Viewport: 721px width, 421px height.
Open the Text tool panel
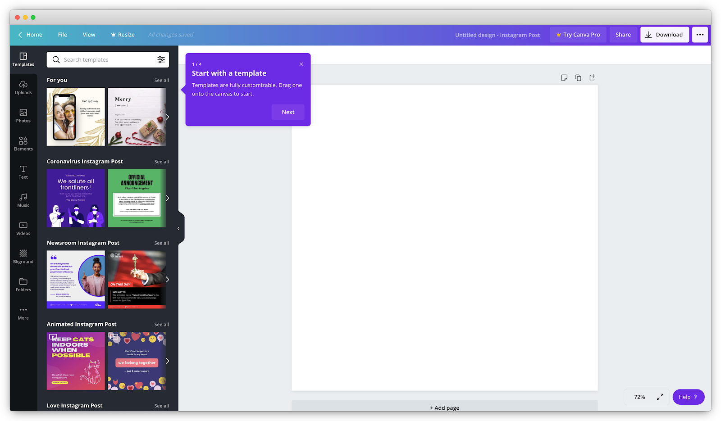[x=23, y=172]
